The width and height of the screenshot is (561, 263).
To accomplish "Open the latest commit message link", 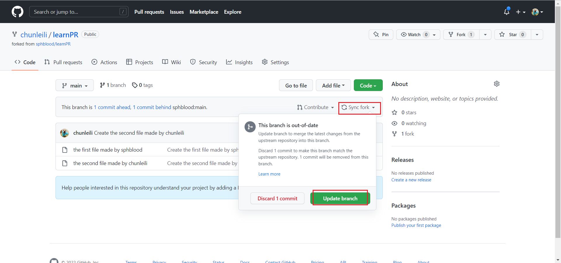I will tap(139, 133).
